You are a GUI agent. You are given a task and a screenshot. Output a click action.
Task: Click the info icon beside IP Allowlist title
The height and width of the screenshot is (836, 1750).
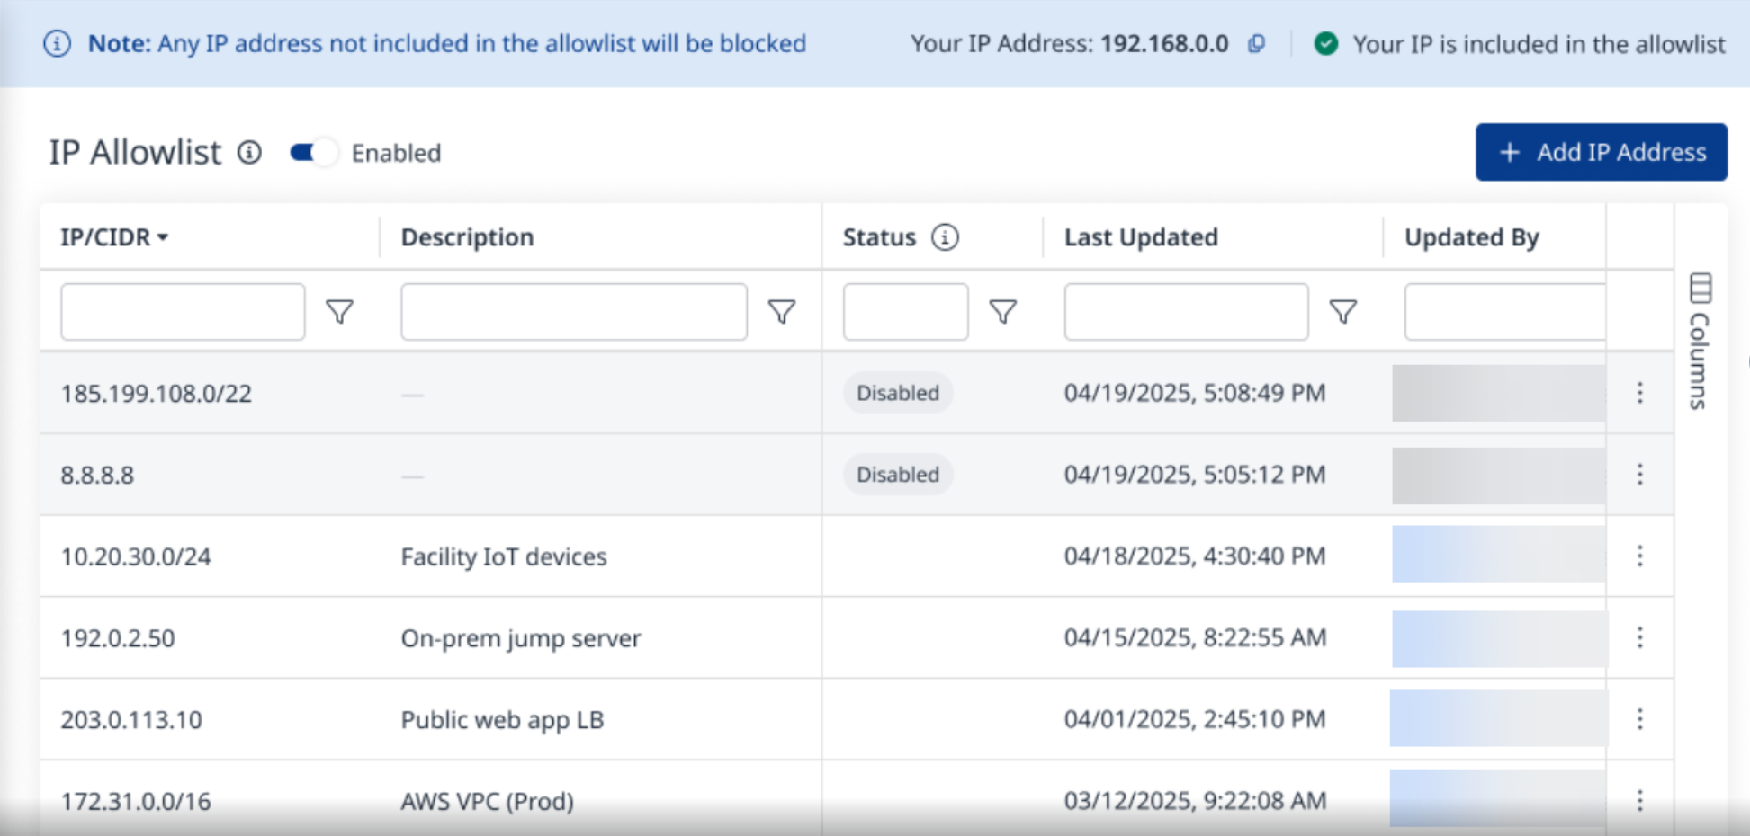[x=249, y=153]
